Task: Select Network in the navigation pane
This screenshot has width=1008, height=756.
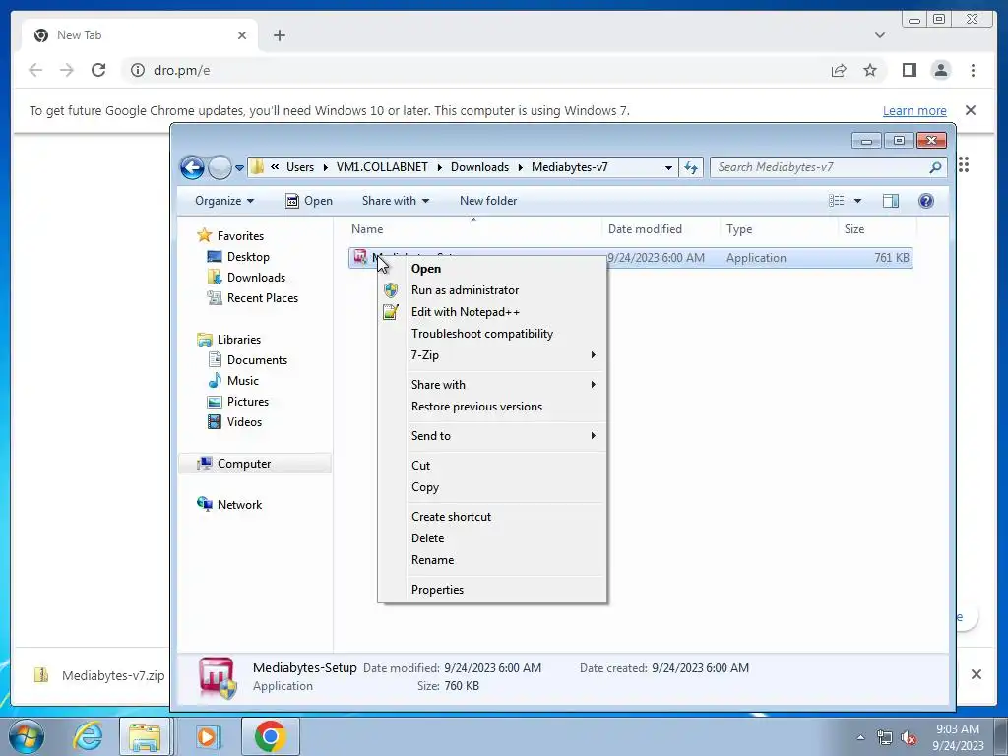Action: (x=239, y=505)
